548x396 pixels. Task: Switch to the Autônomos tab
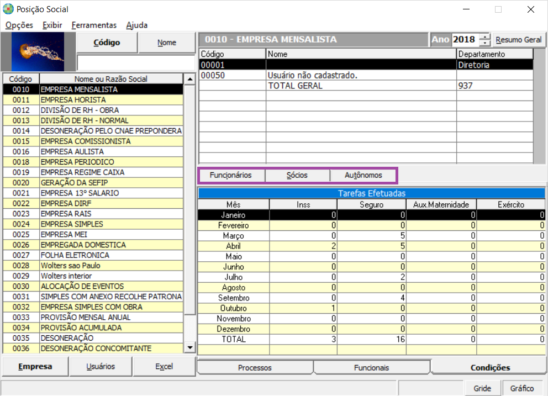tap(363, 175)
